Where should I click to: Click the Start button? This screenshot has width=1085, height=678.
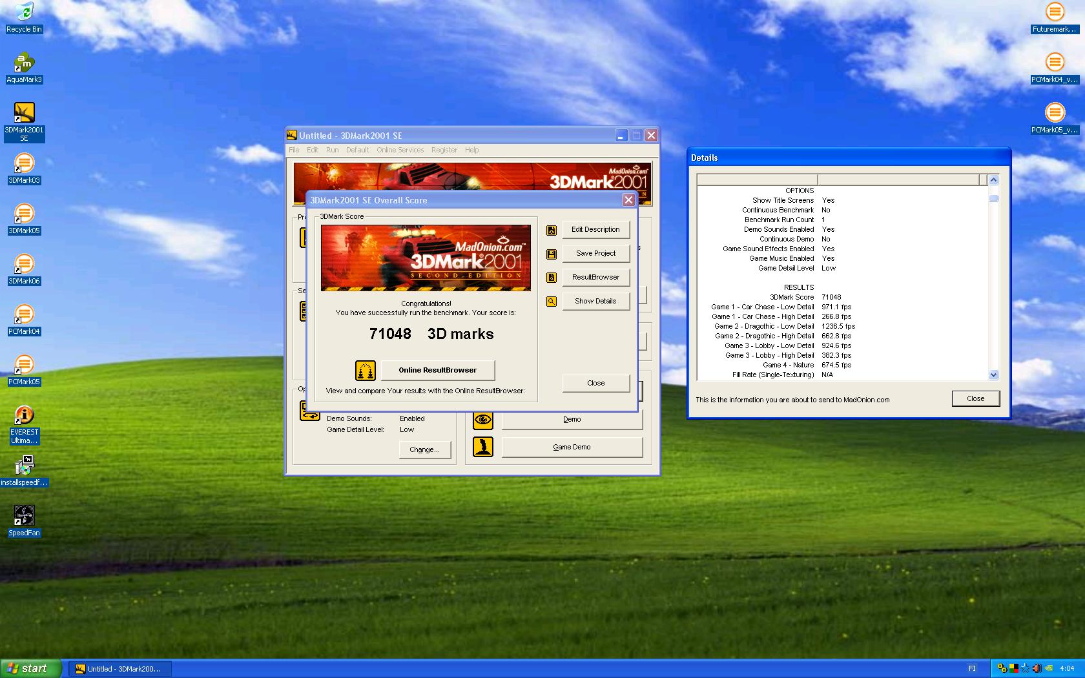click(x=31, y=668)
